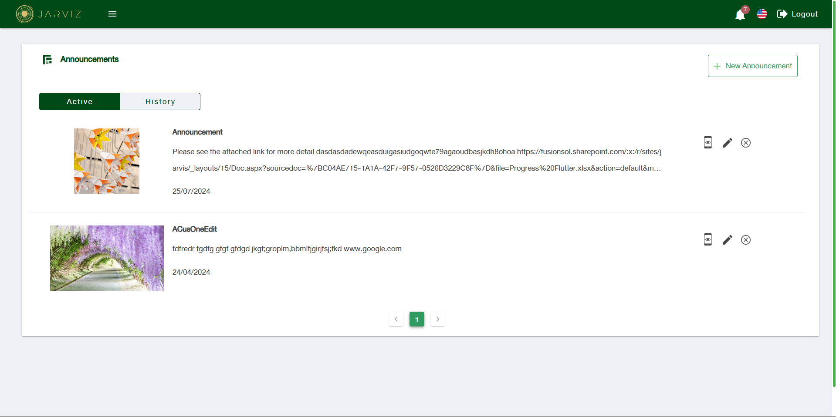836x417 pixels.
Task: Expand the sidebar via hamburger menu
Action: (112, 13)
